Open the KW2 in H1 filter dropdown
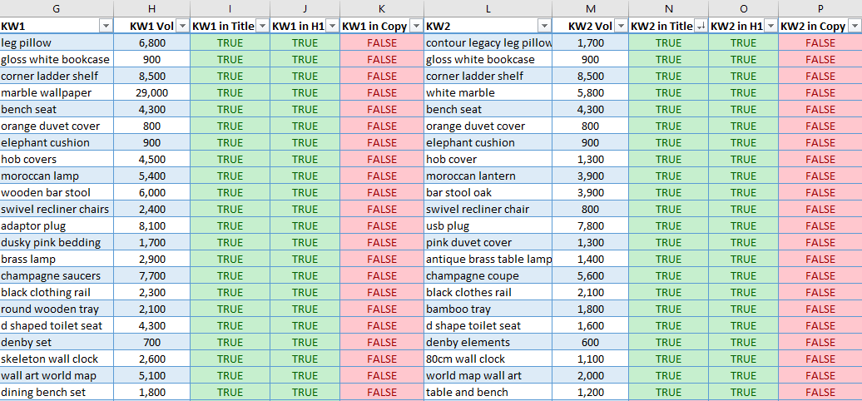862x401 pixels. click(770, 26)
